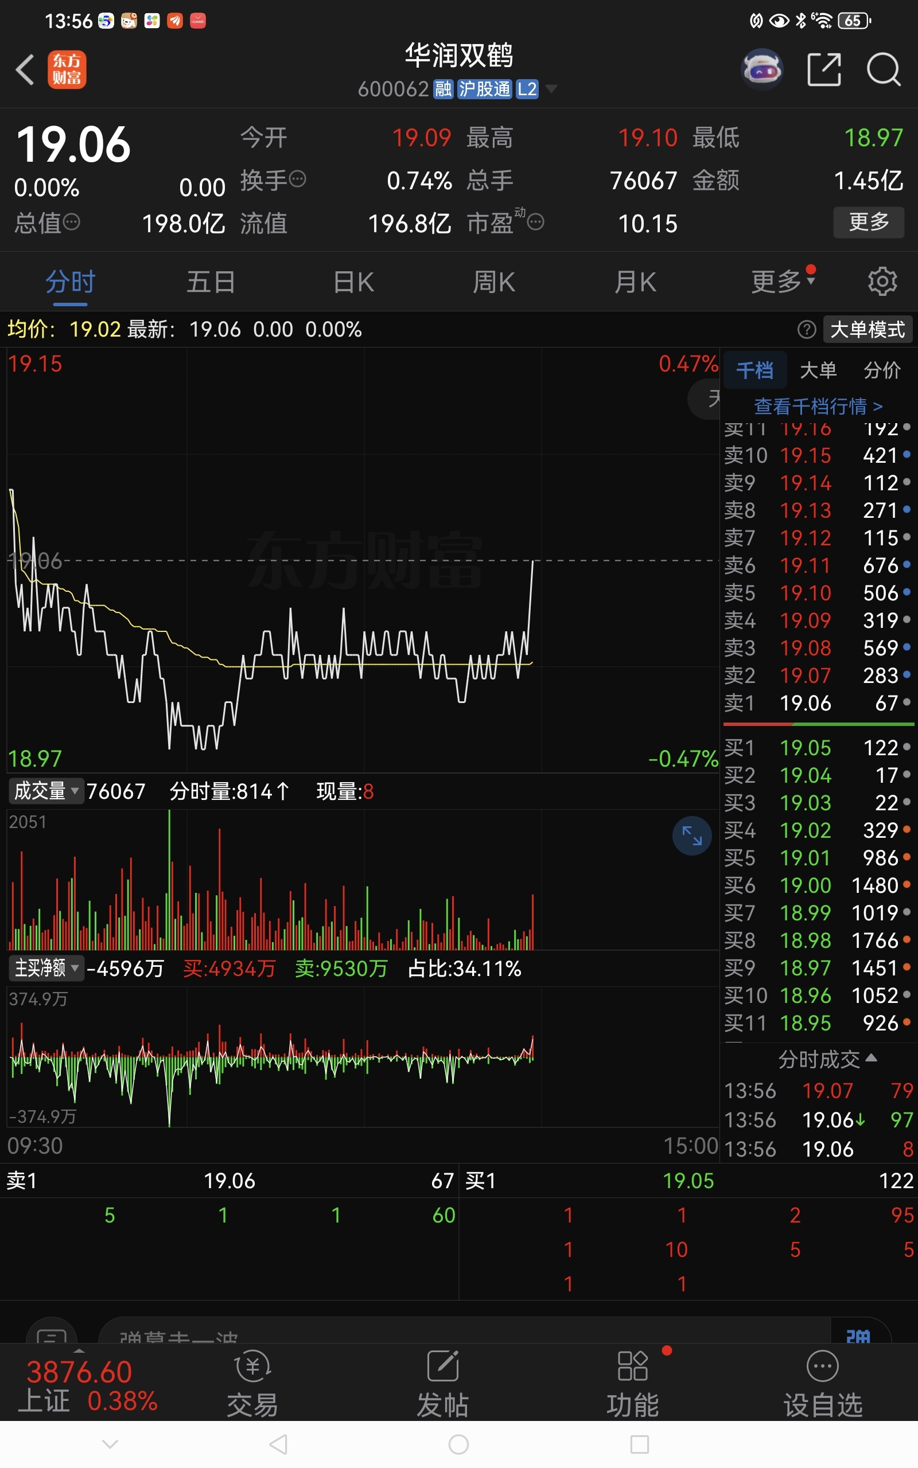This screenshot has width=918, height=1468.
Task: Tap the 换手 info circle icon
Action: tap(298, 179)
